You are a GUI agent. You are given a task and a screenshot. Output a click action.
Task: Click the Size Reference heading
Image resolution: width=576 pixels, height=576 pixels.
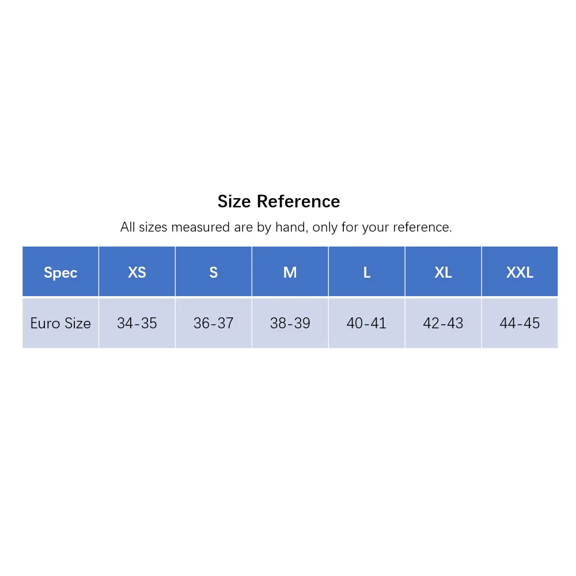279,201
